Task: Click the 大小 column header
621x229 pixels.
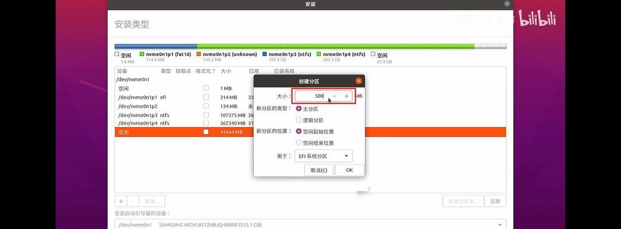Action: point(226,71)
